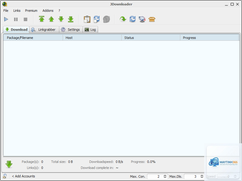Adjust the Max.Dls. spinner arrows
The height and width of the screenshot is (181, 242).
pos(202,176)
